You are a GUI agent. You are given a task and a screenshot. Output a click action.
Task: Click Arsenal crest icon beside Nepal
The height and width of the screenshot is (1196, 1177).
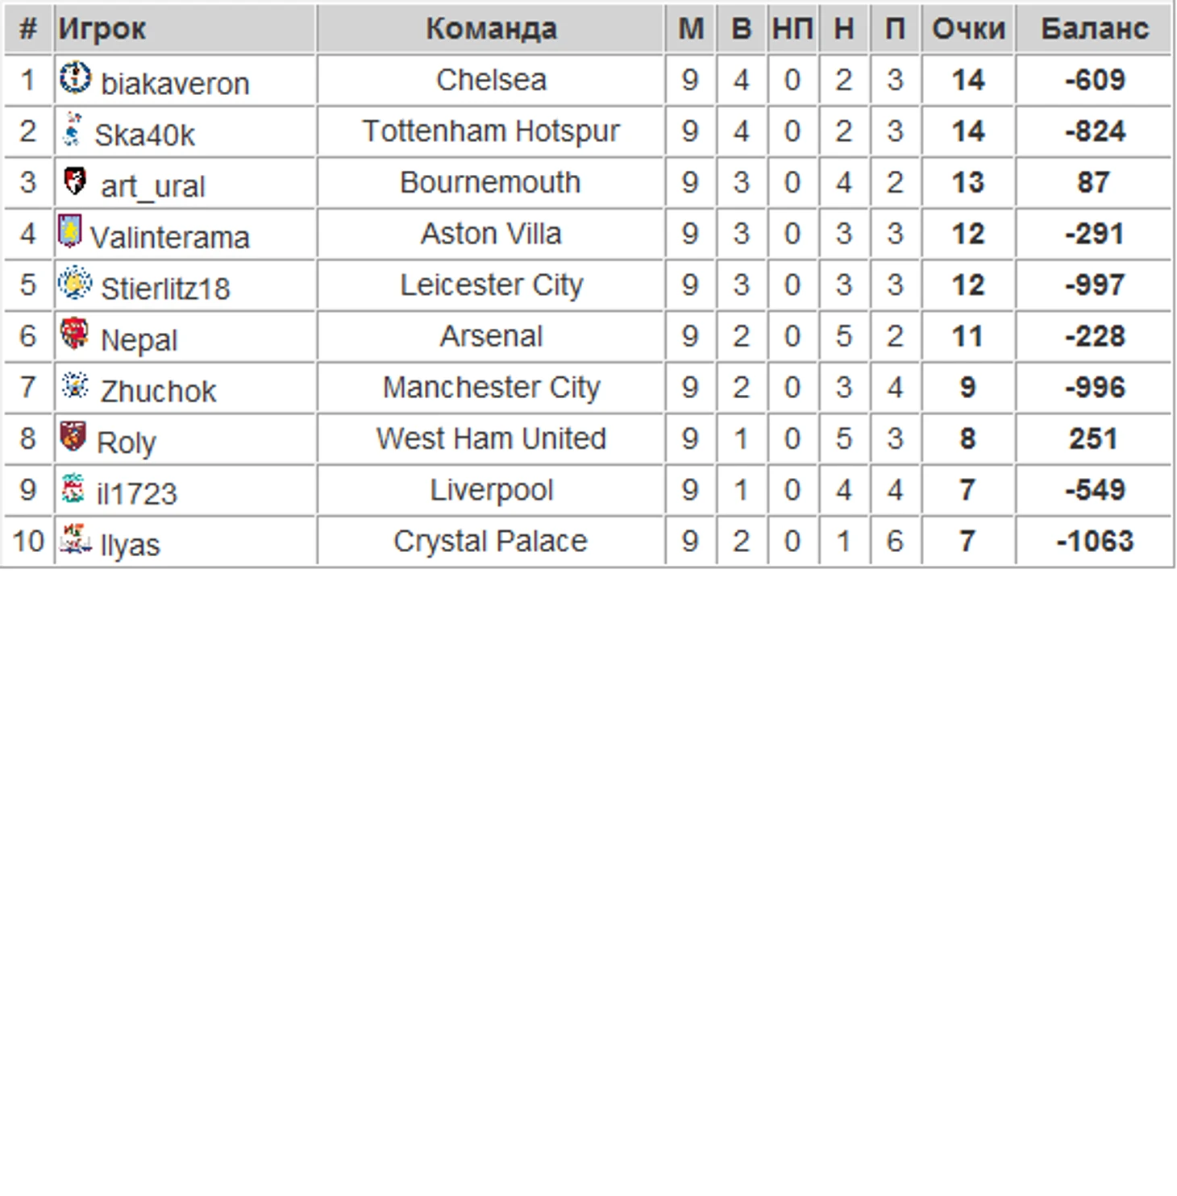(74, 333)
